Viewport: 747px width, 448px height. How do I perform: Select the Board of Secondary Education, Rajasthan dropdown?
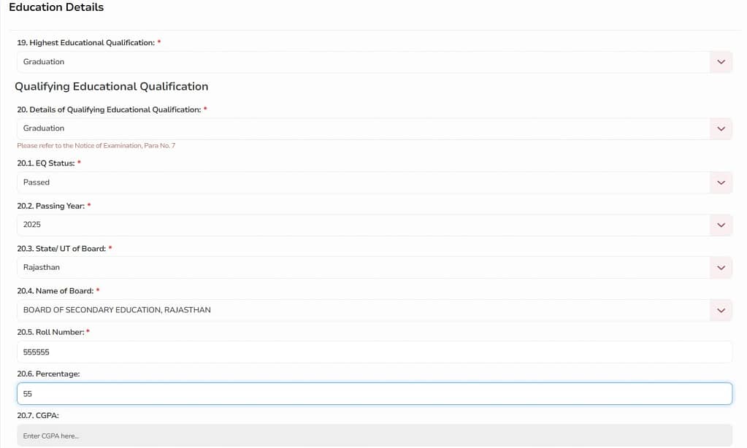pos(363,310)
